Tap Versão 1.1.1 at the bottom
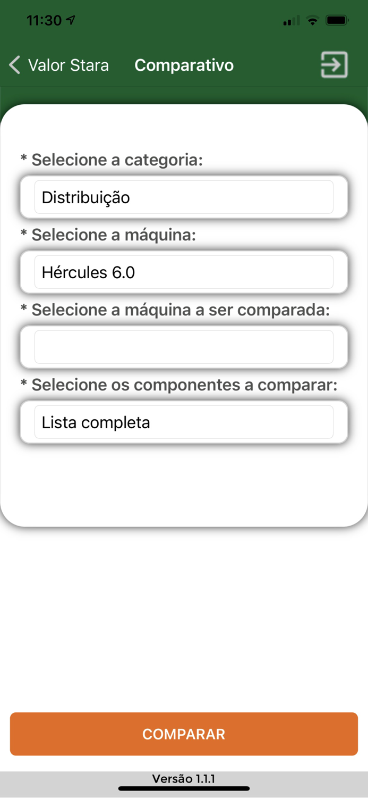368x798 pixels. [184, 778]
